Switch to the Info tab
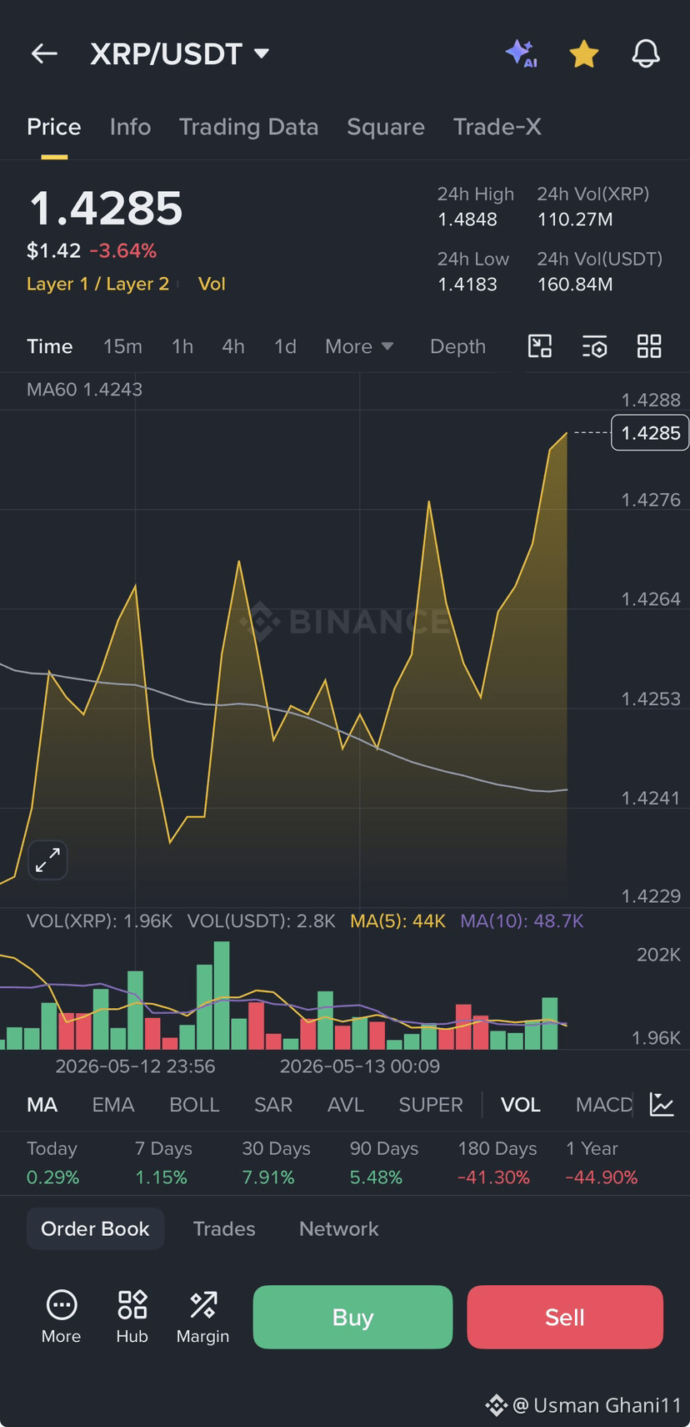Image resolution: width=690 pixels, height=1427 pixels. [130, 127]
